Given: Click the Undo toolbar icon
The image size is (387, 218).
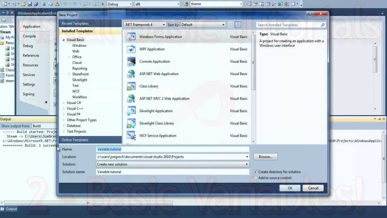Looking at the screenshot, I should pyautogui.click(x=65, y=4).
